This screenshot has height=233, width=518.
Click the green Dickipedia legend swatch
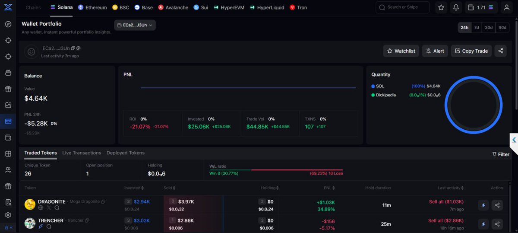(x=373, y=95)
